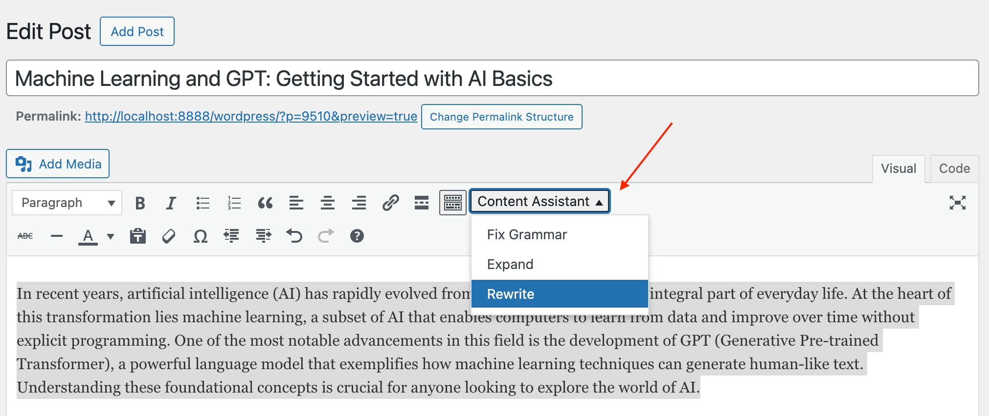Screen dimensions: 989x416
Task: Apply blockquote formatting
Action: [265, 203]
